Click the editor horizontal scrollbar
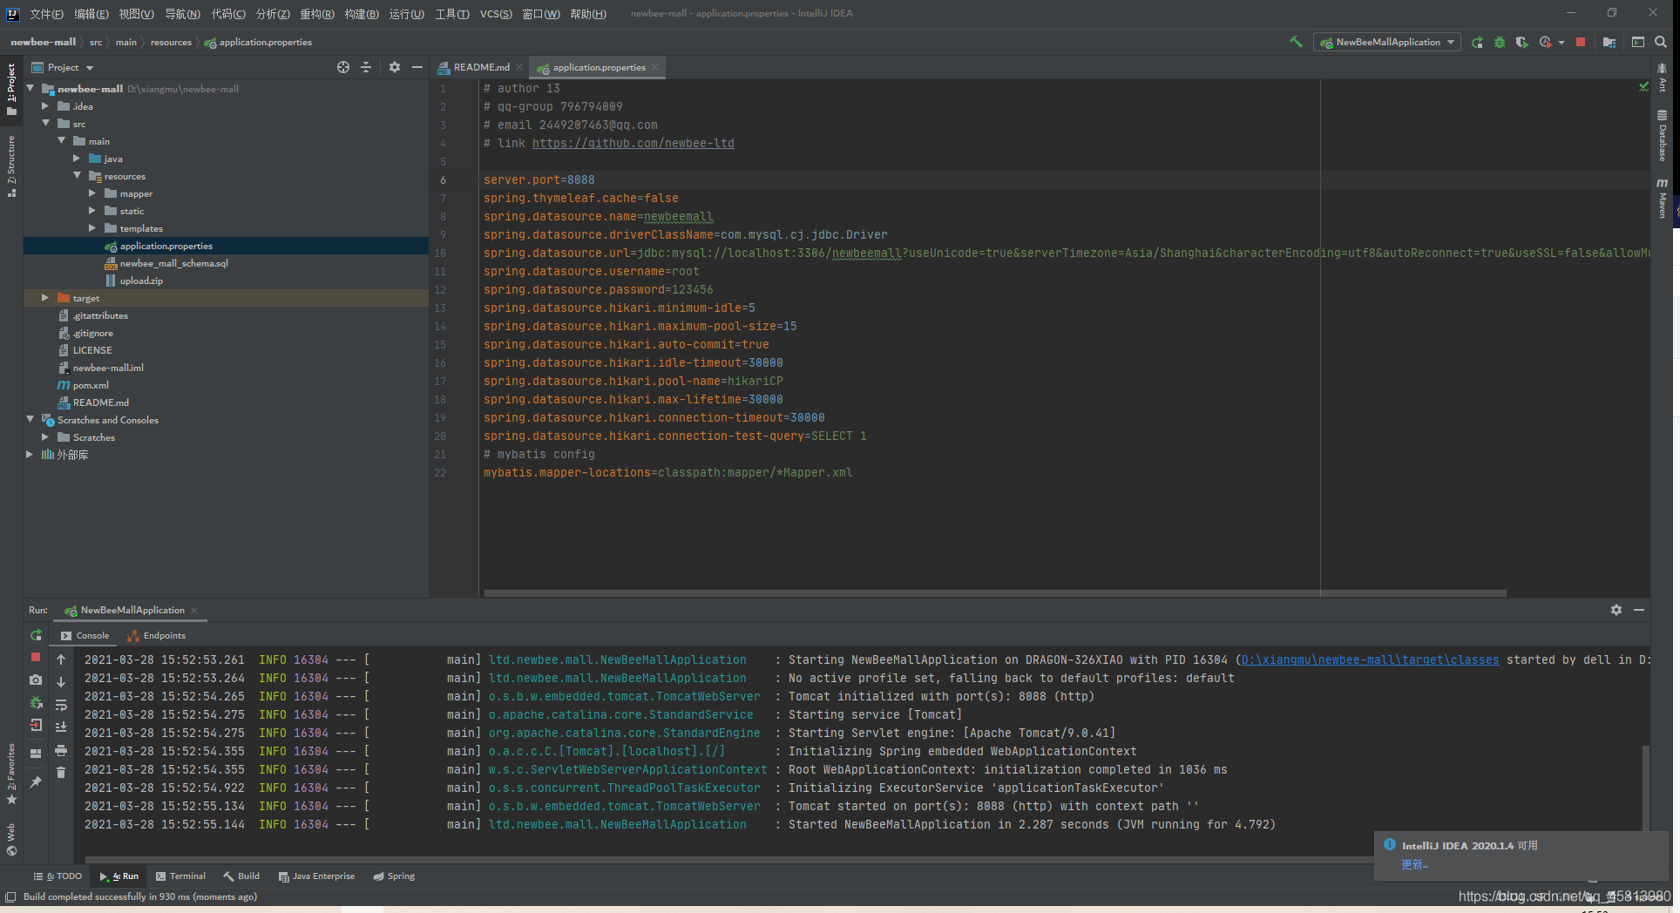Image resolution: width=1680 pixels, height=913 pixels. click(x=995, y=593)
